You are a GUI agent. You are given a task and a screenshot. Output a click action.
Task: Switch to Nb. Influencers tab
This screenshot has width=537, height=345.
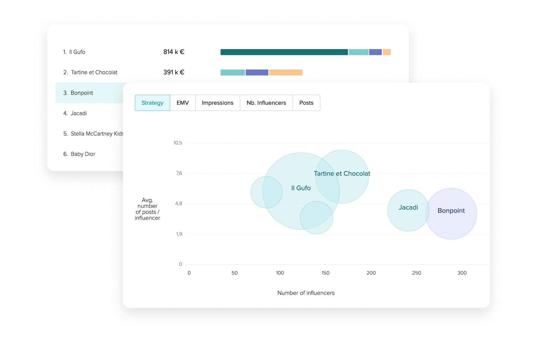click(x=266, y=103)
